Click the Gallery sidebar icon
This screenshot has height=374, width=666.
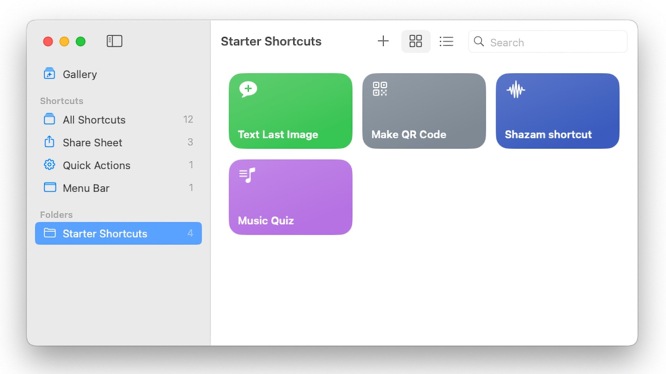50,74
